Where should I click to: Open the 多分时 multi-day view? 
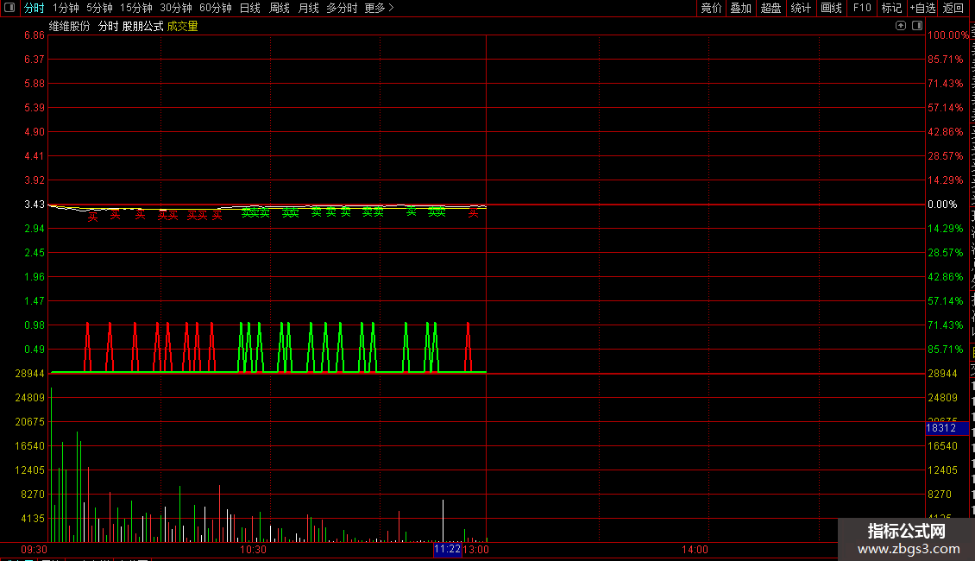pos(342,8)
